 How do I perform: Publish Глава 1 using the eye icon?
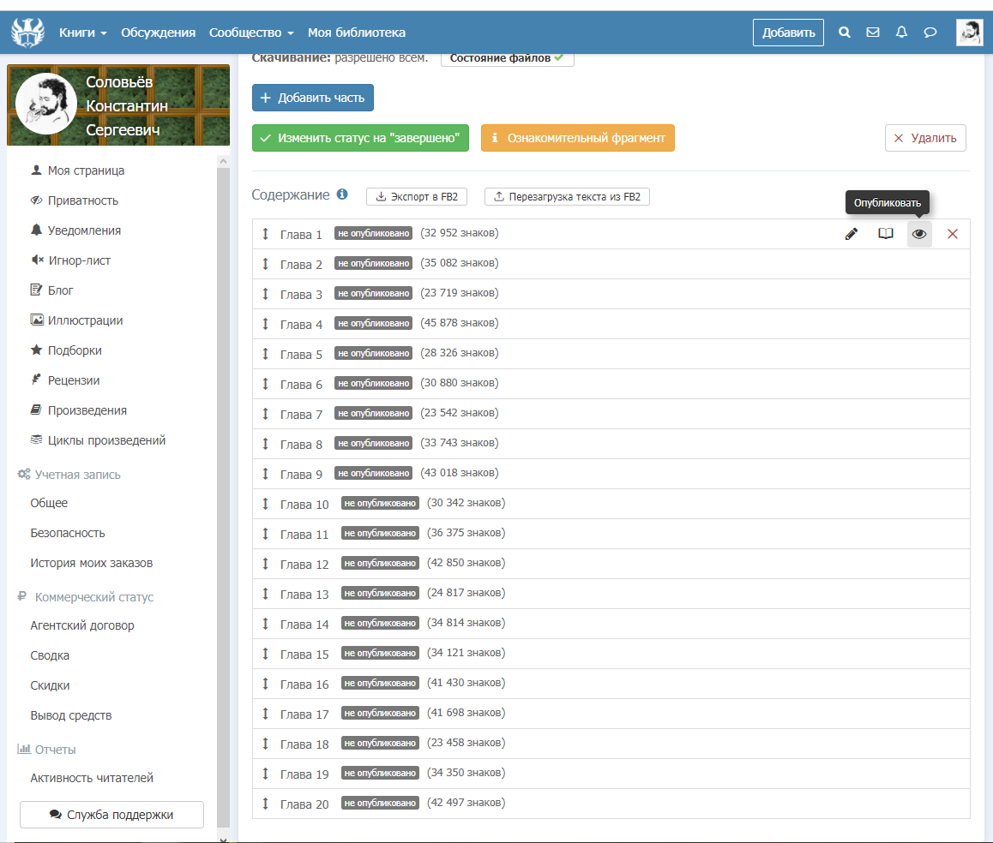(x=919, y=234)
